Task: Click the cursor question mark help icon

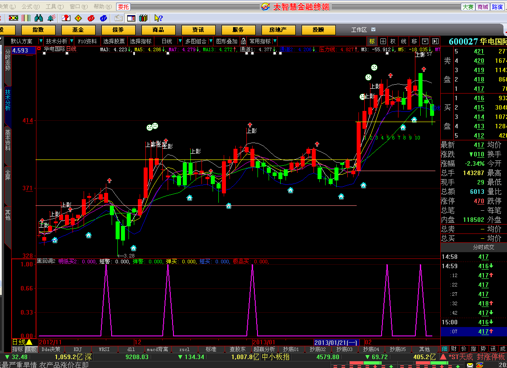Action: [x=158, y=18]
